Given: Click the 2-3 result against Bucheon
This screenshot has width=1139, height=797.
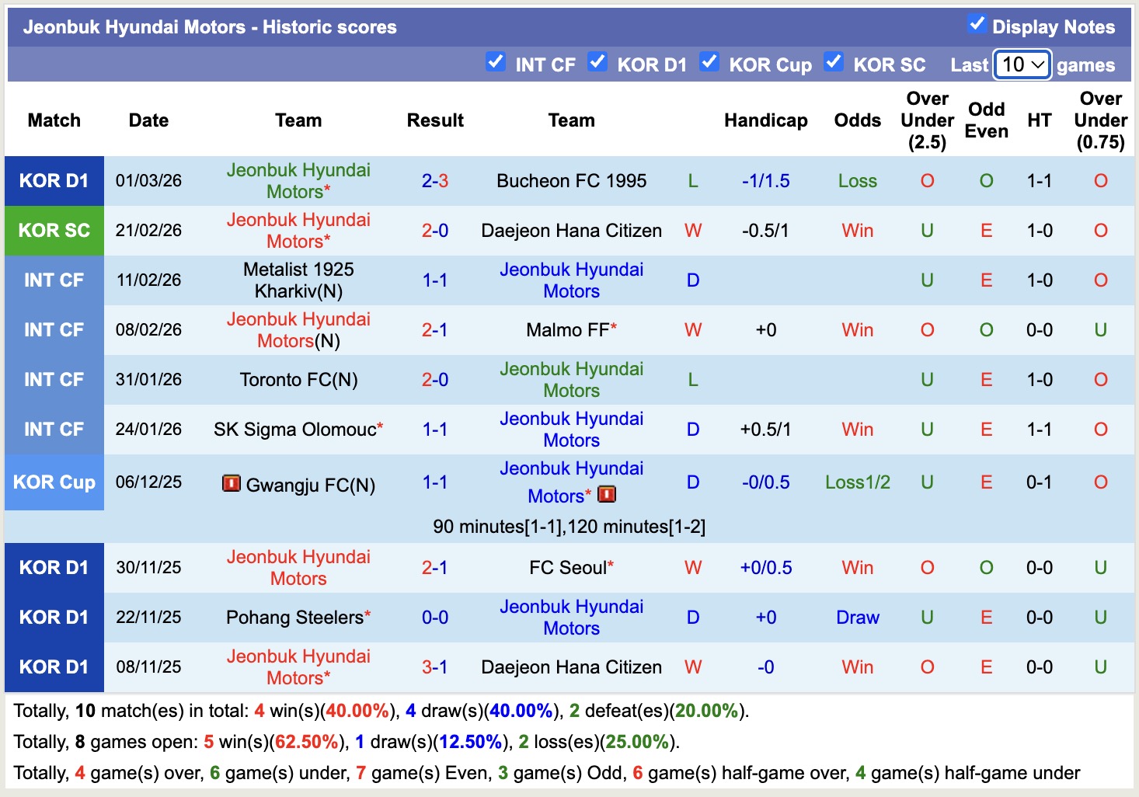Looking at the screenshot, I should pyautogui.click(x=435, y=181).
